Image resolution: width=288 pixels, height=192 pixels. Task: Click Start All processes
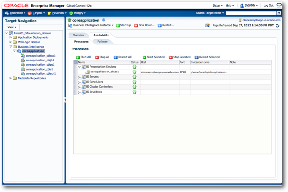click(x=84, y=57)
